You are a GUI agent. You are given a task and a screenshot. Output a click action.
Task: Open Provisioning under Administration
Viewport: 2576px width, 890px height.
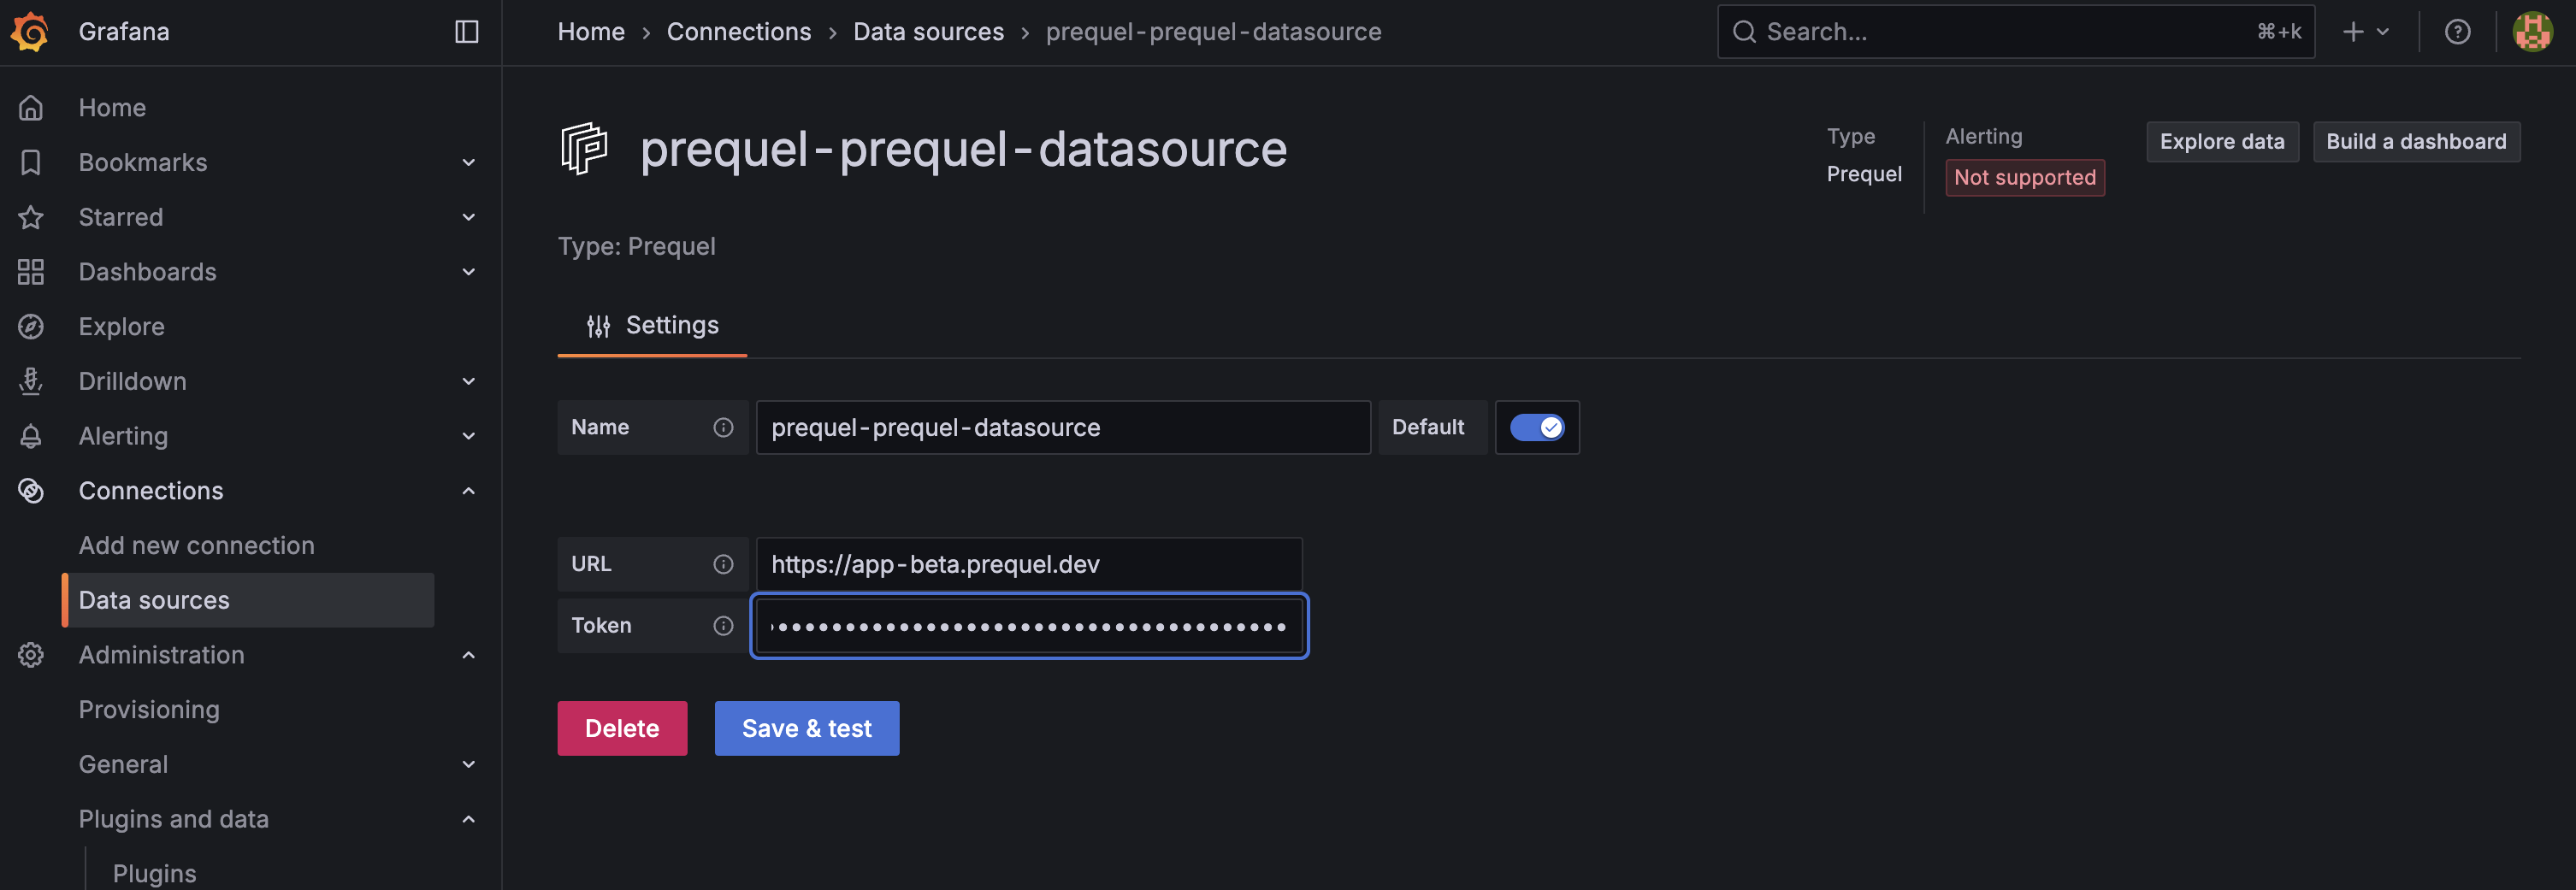[x=149, y=710]
